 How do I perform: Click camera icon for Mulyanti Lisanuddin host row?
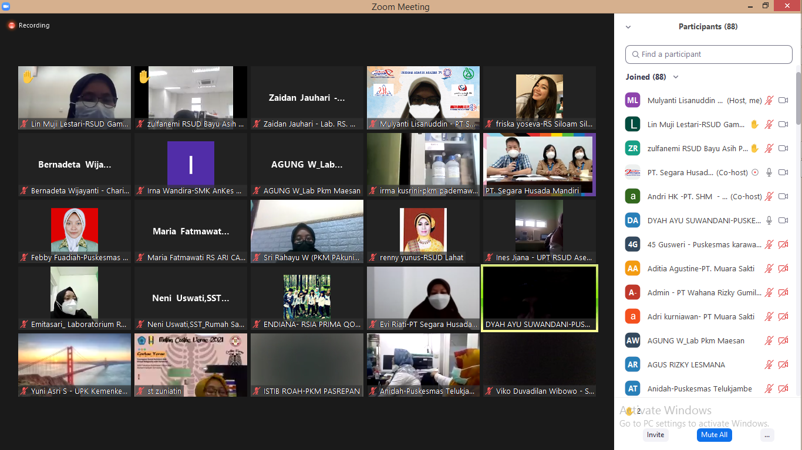tap(783, 100)
